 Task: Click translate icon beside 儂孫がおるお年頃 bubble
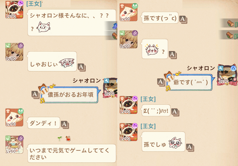35,95
